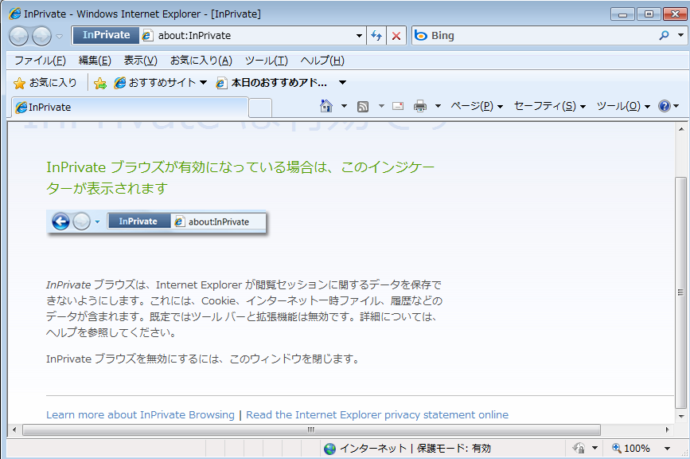The image size is (690, 459).
Task: Click the horizontal scrollbar left arrow
Action: point(14,430)
